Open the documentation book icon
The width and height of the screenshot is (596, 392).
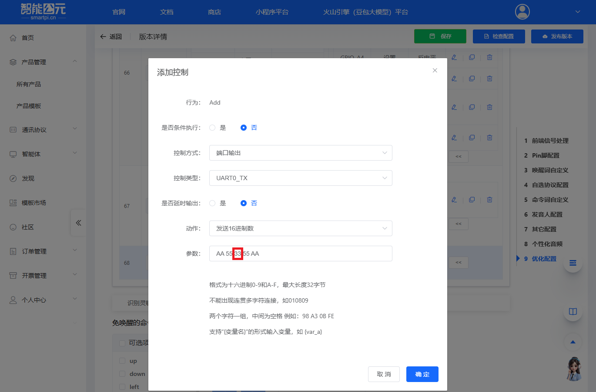(573, 311)
